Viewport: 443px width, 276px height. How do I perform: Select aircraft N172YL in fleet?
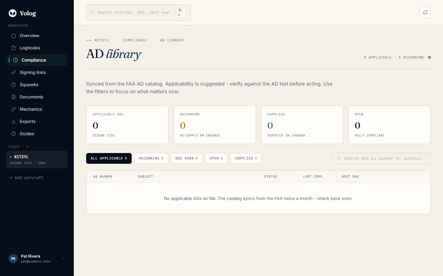(37, 159)
